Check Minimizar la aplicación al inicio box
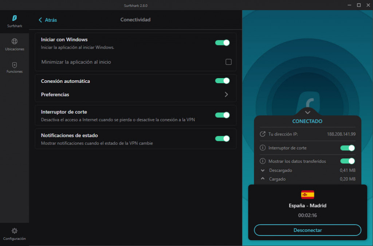Viewport: 373px width, 246px height. (x=228, y=62)
